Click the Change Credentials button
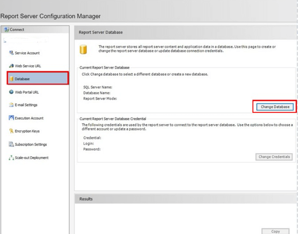298x234 pixels. (x=274, y=157)
